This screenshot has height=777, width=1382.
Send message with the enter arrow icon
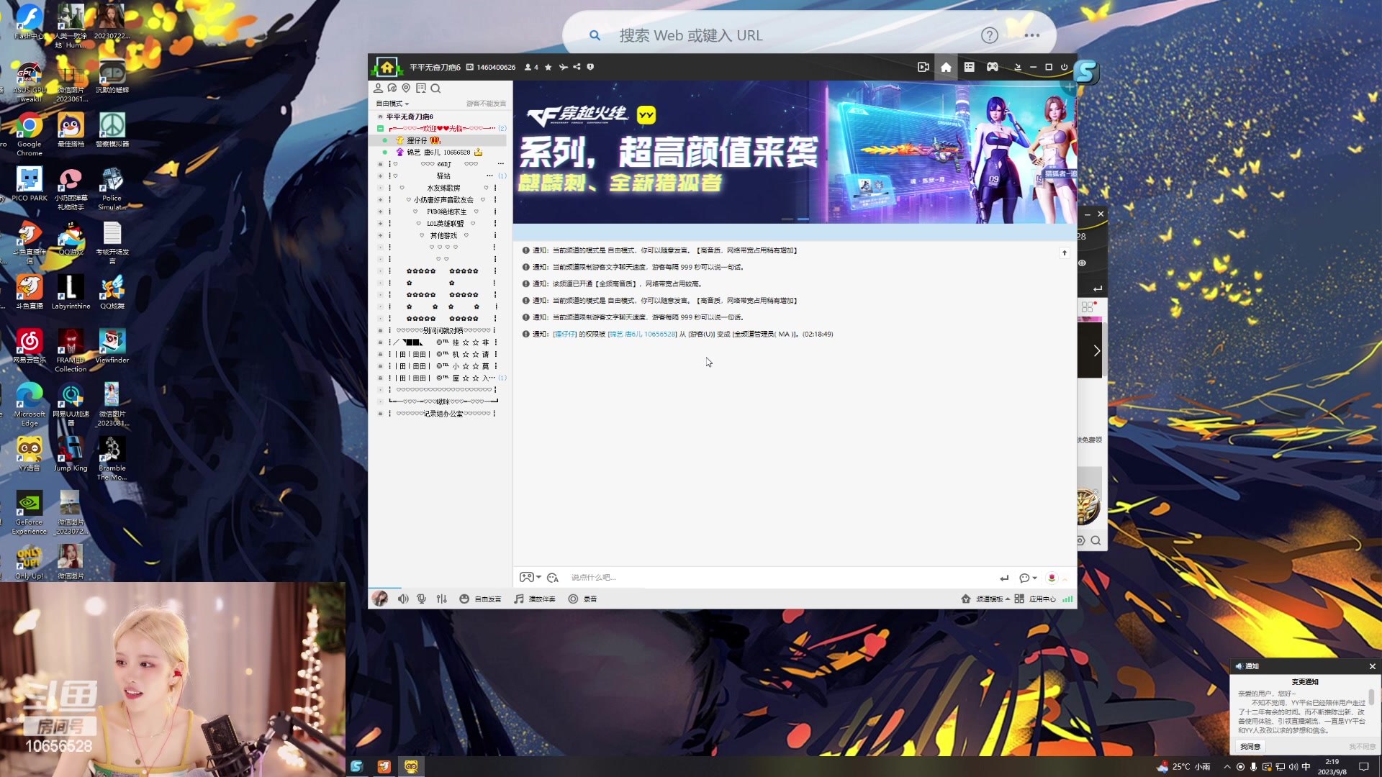coord(1004,578)
